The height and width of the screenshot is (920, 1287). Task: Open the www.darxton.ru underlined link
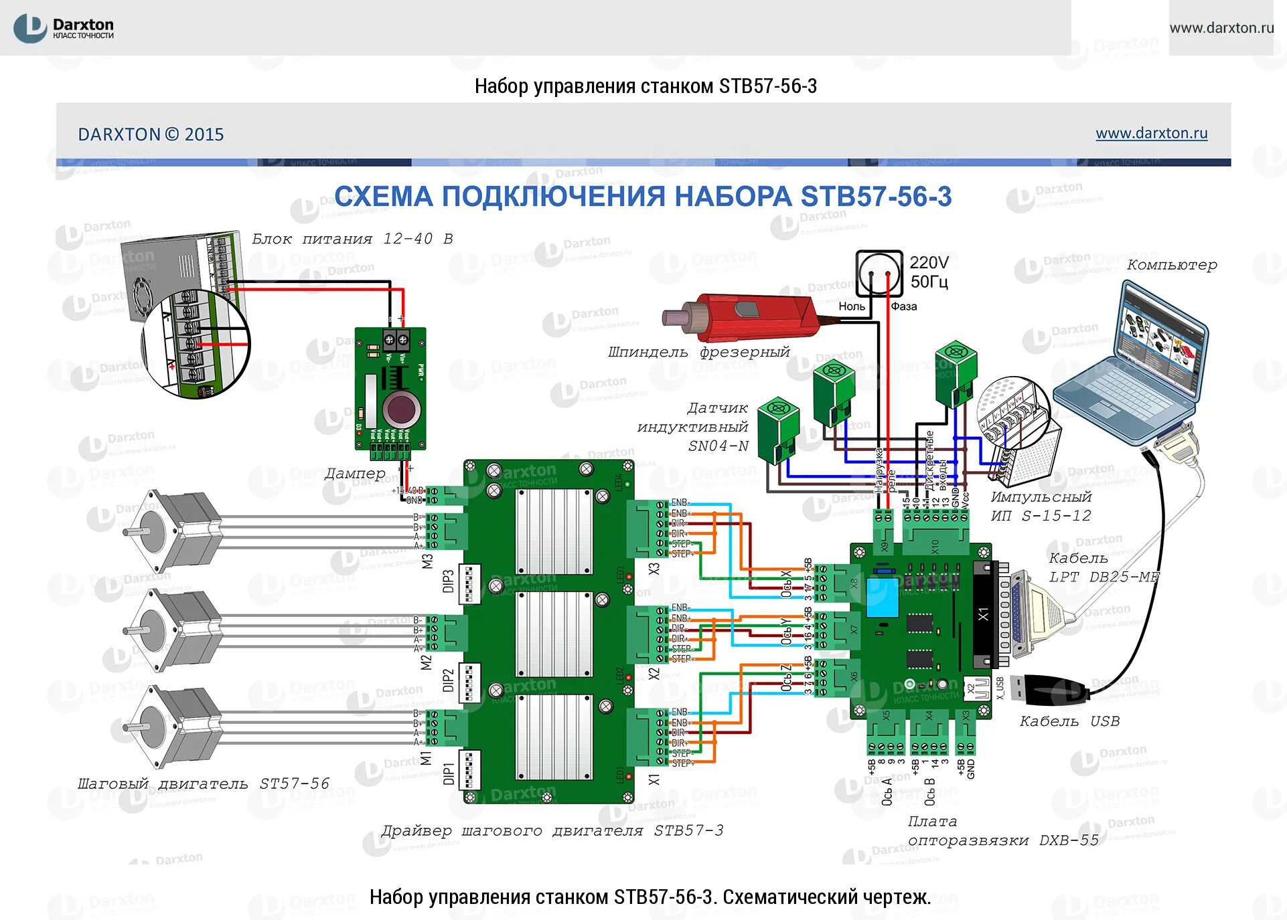click(x=1151, y=133)
